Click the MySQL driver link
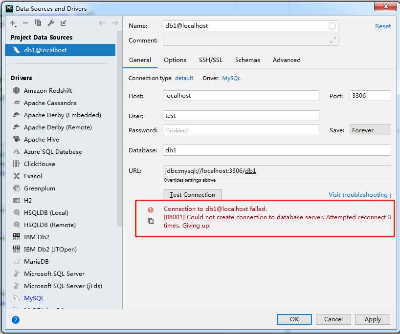 [231, 78]
